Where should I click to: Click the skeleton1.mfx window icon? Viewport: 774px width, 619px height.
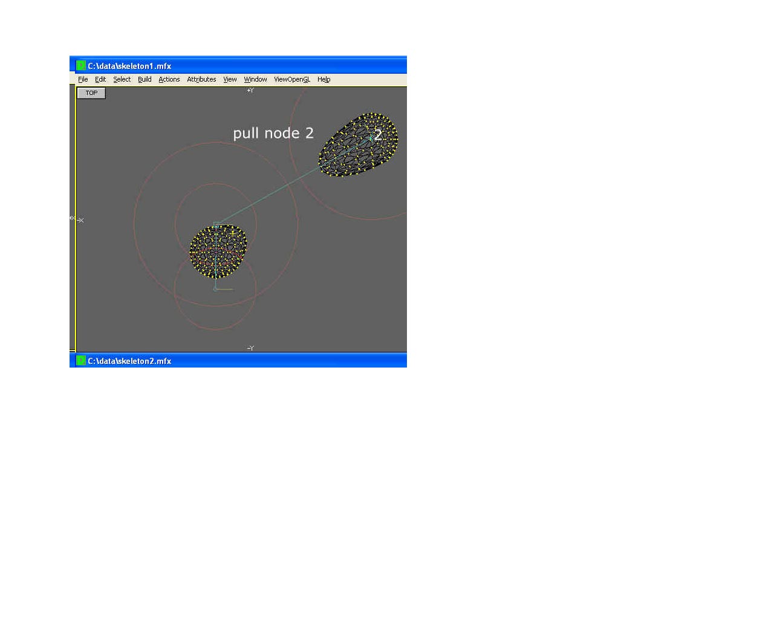click(81, 65)
